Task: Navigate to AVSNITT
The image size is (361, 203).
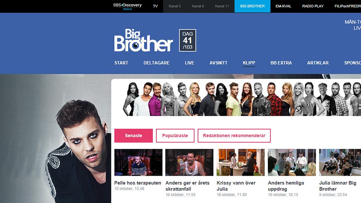Action: pos(218,63)
